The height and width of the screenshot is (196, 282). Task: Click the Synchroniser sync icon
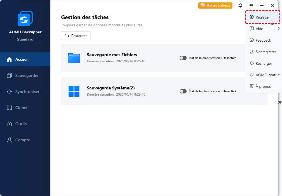(x=9, y=92)
